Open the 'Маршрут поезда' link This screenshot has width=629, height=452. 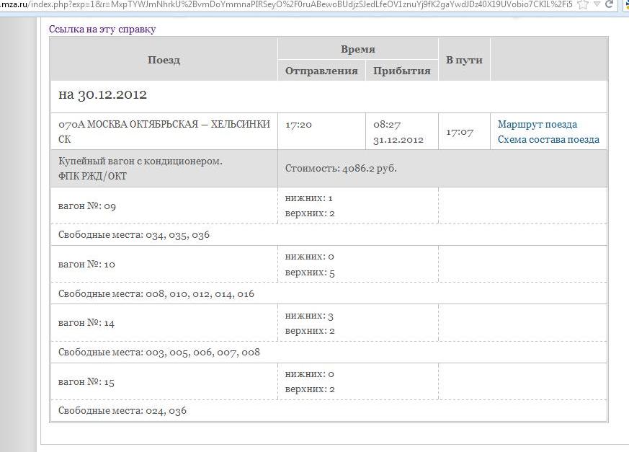[x=537, y=124]
